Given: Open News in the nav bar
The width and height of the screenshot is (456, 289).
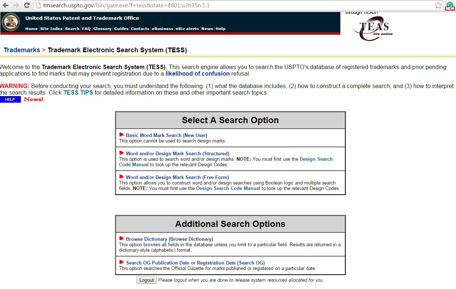Looking at the screenshot, I should (207, 28).
